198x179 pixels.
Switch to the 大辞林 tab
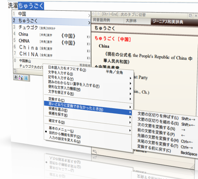[x=131, y=20]
